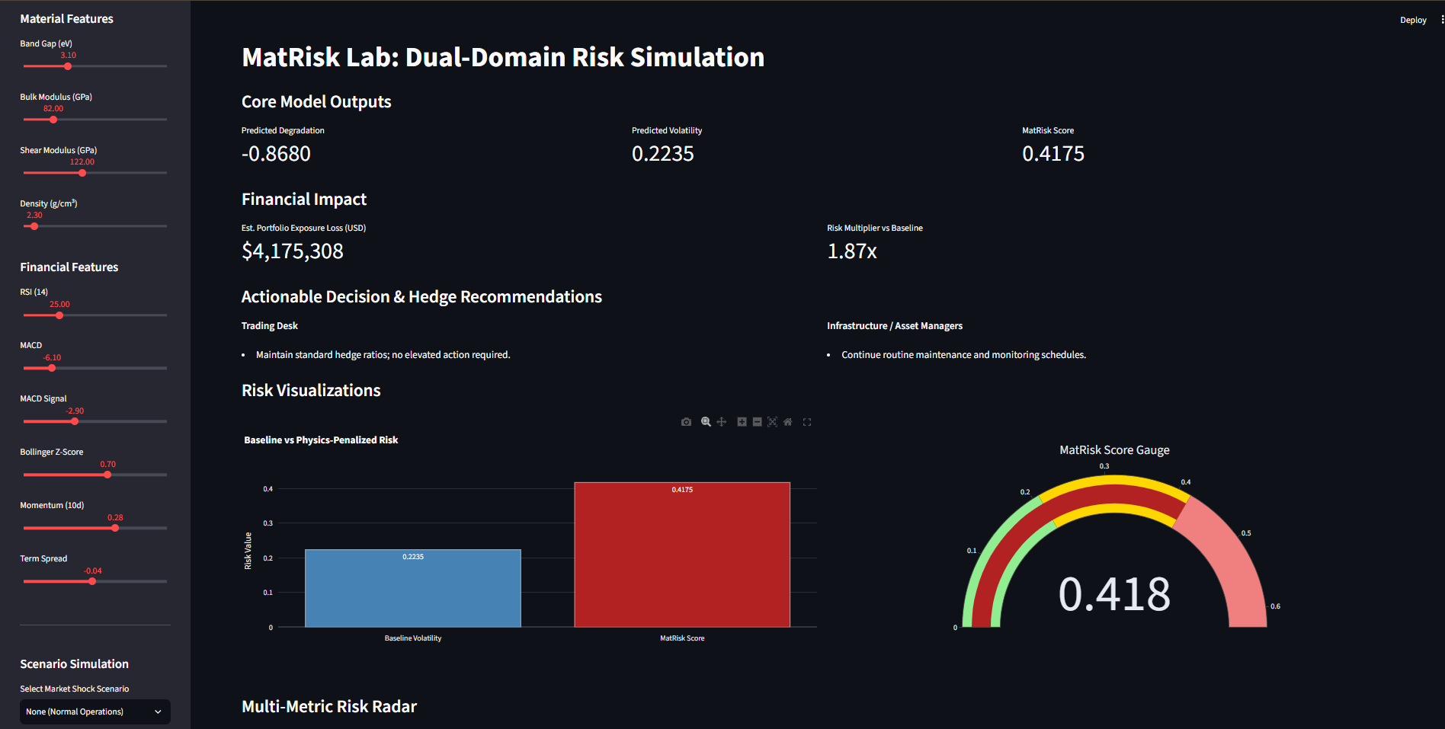Click the Predicted Degradation value -0.8680

276,154
